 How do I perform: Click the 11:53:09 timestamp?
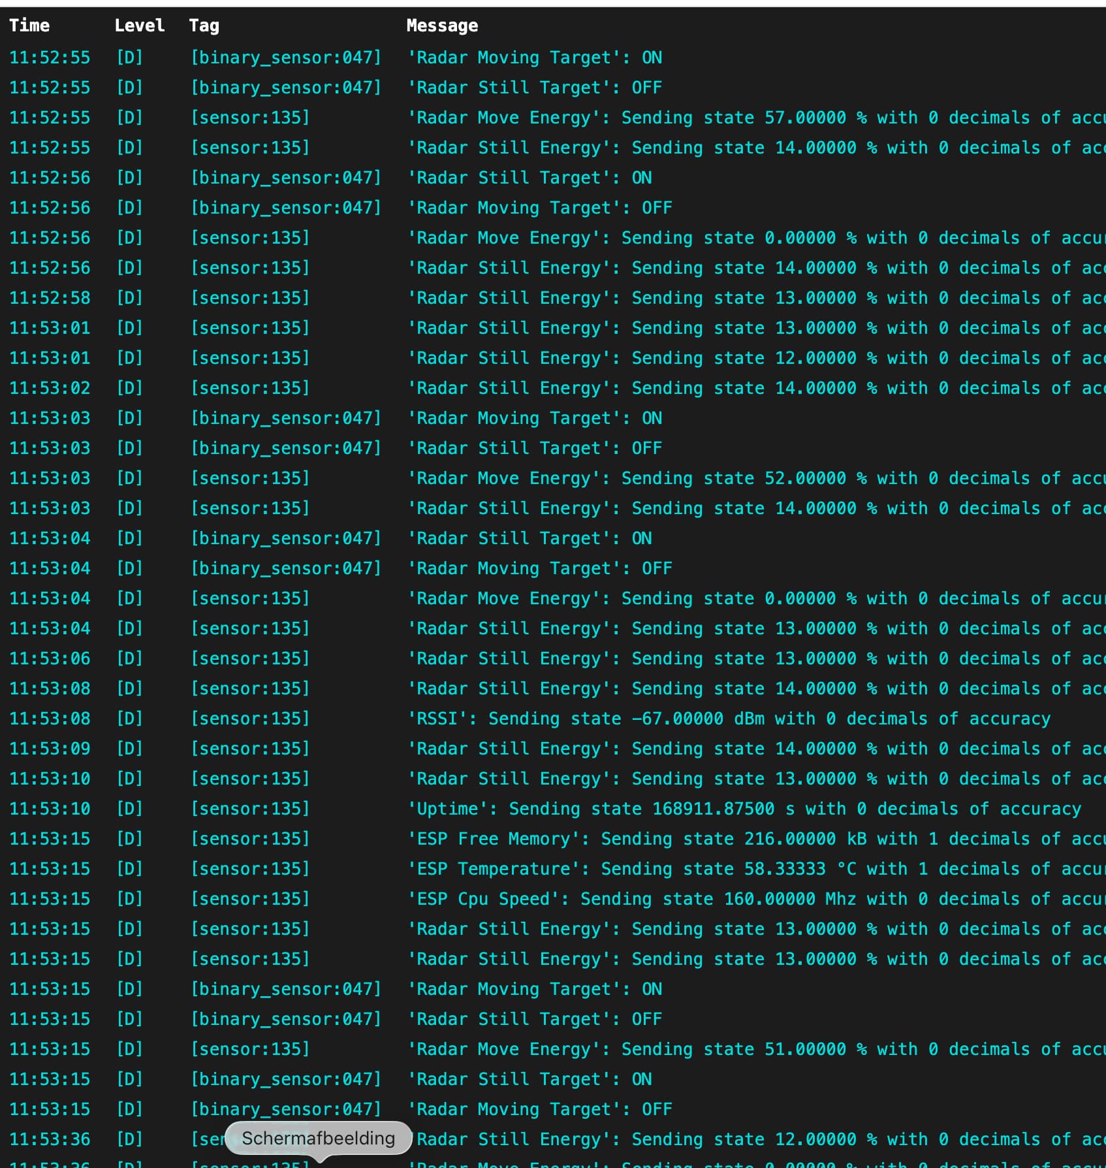coord(50,749)
